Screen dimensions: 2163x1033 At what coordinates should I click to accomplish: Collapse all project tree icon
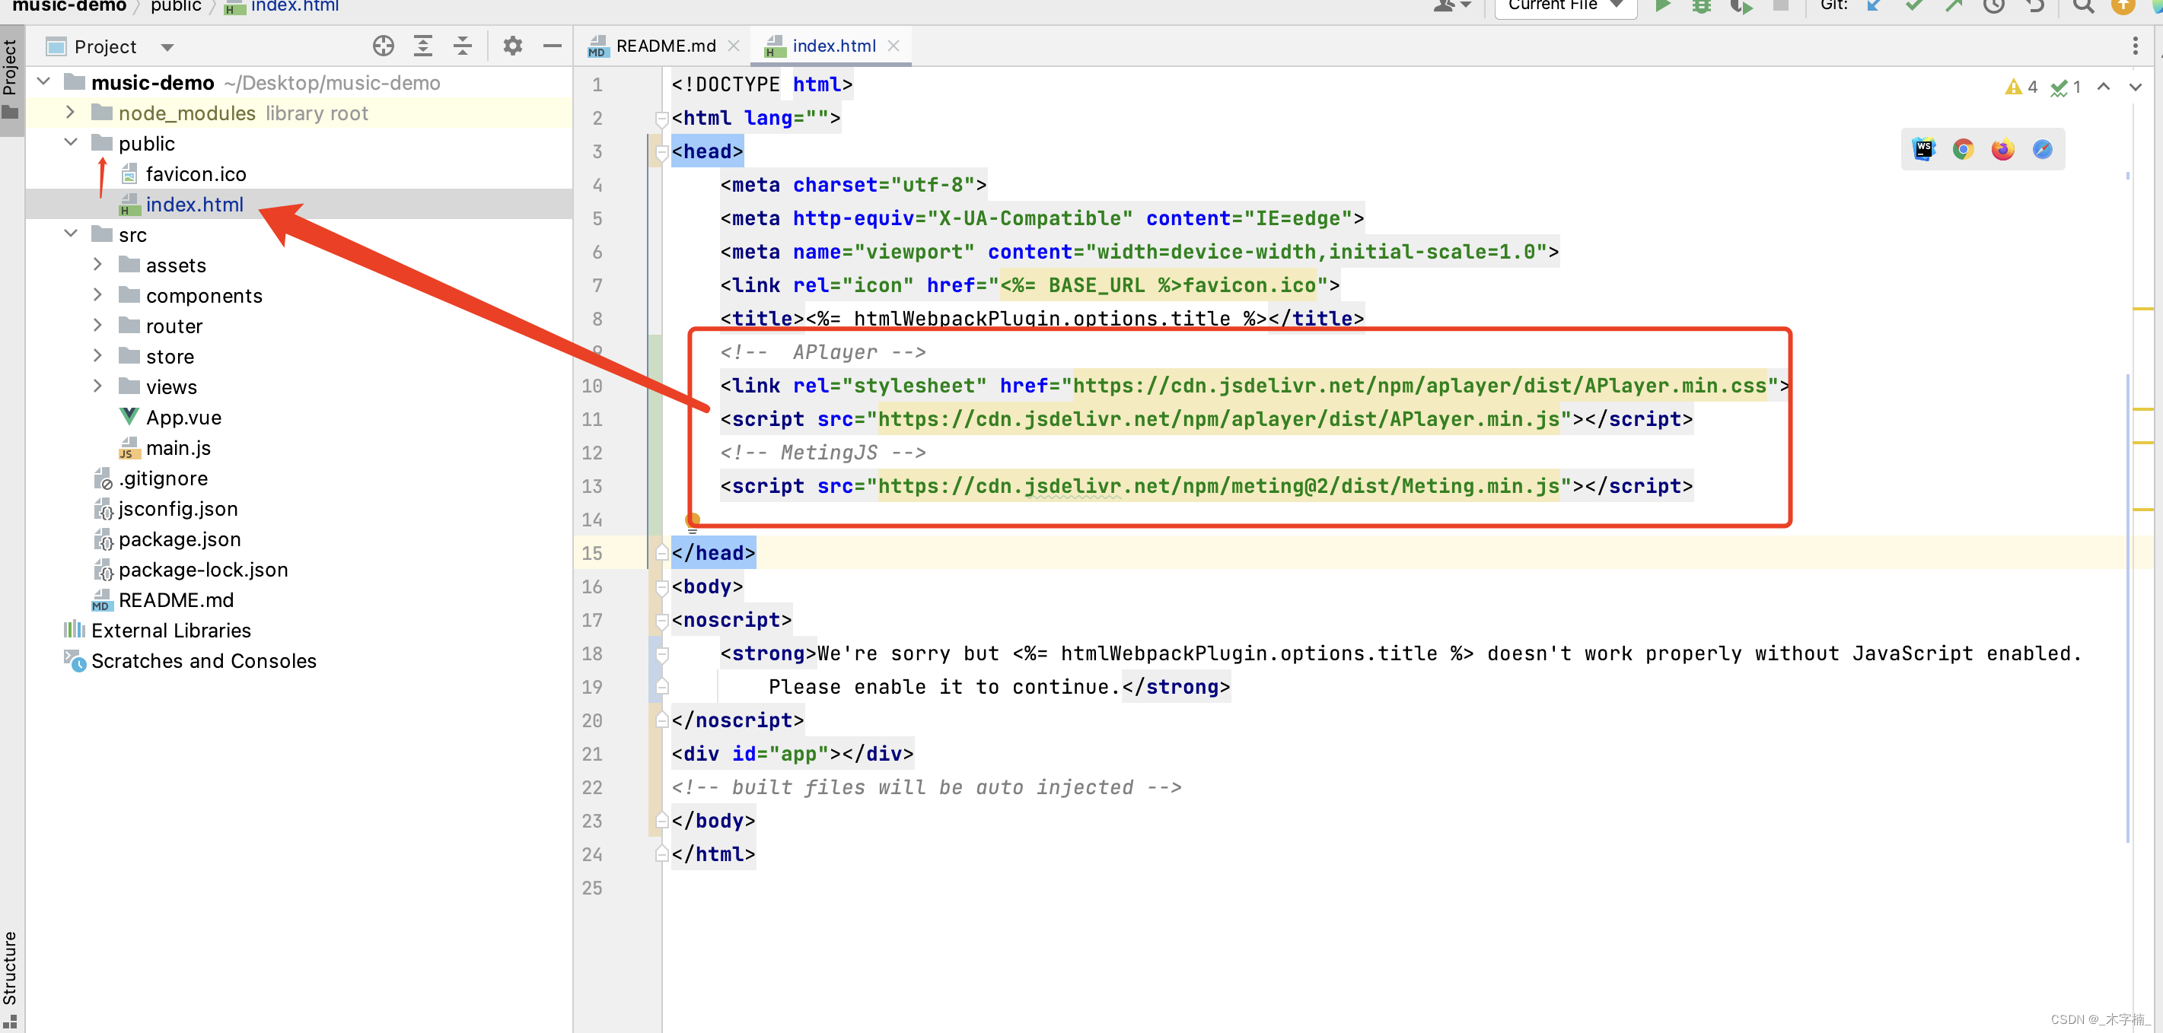463,46
